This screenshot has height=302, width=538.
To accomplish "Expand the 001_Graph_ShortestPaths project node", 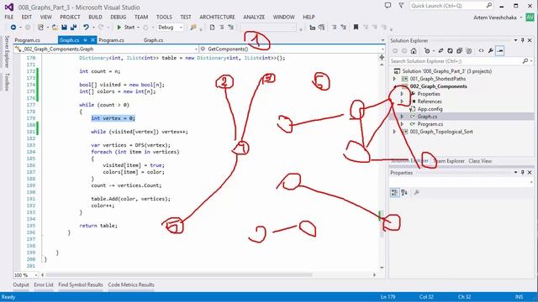I will [394, 79].
